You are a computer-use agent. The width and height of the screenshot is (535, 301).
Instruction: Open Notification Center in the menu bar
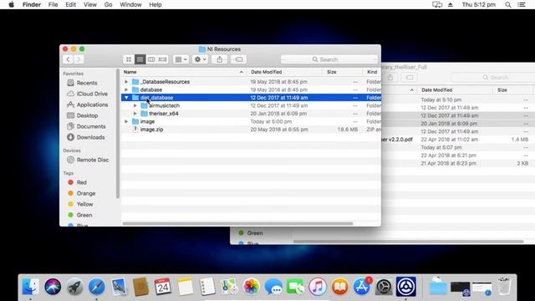[522, 4]
